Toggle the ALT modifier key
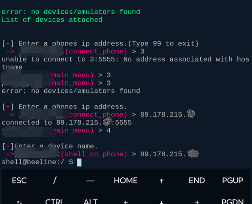The image size is (252, 204). [90, 201]
